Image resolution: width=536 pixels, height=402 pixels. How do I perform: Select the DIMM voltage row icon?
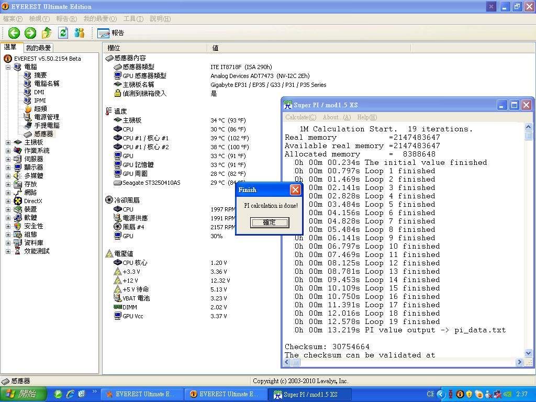coord(118,307)
